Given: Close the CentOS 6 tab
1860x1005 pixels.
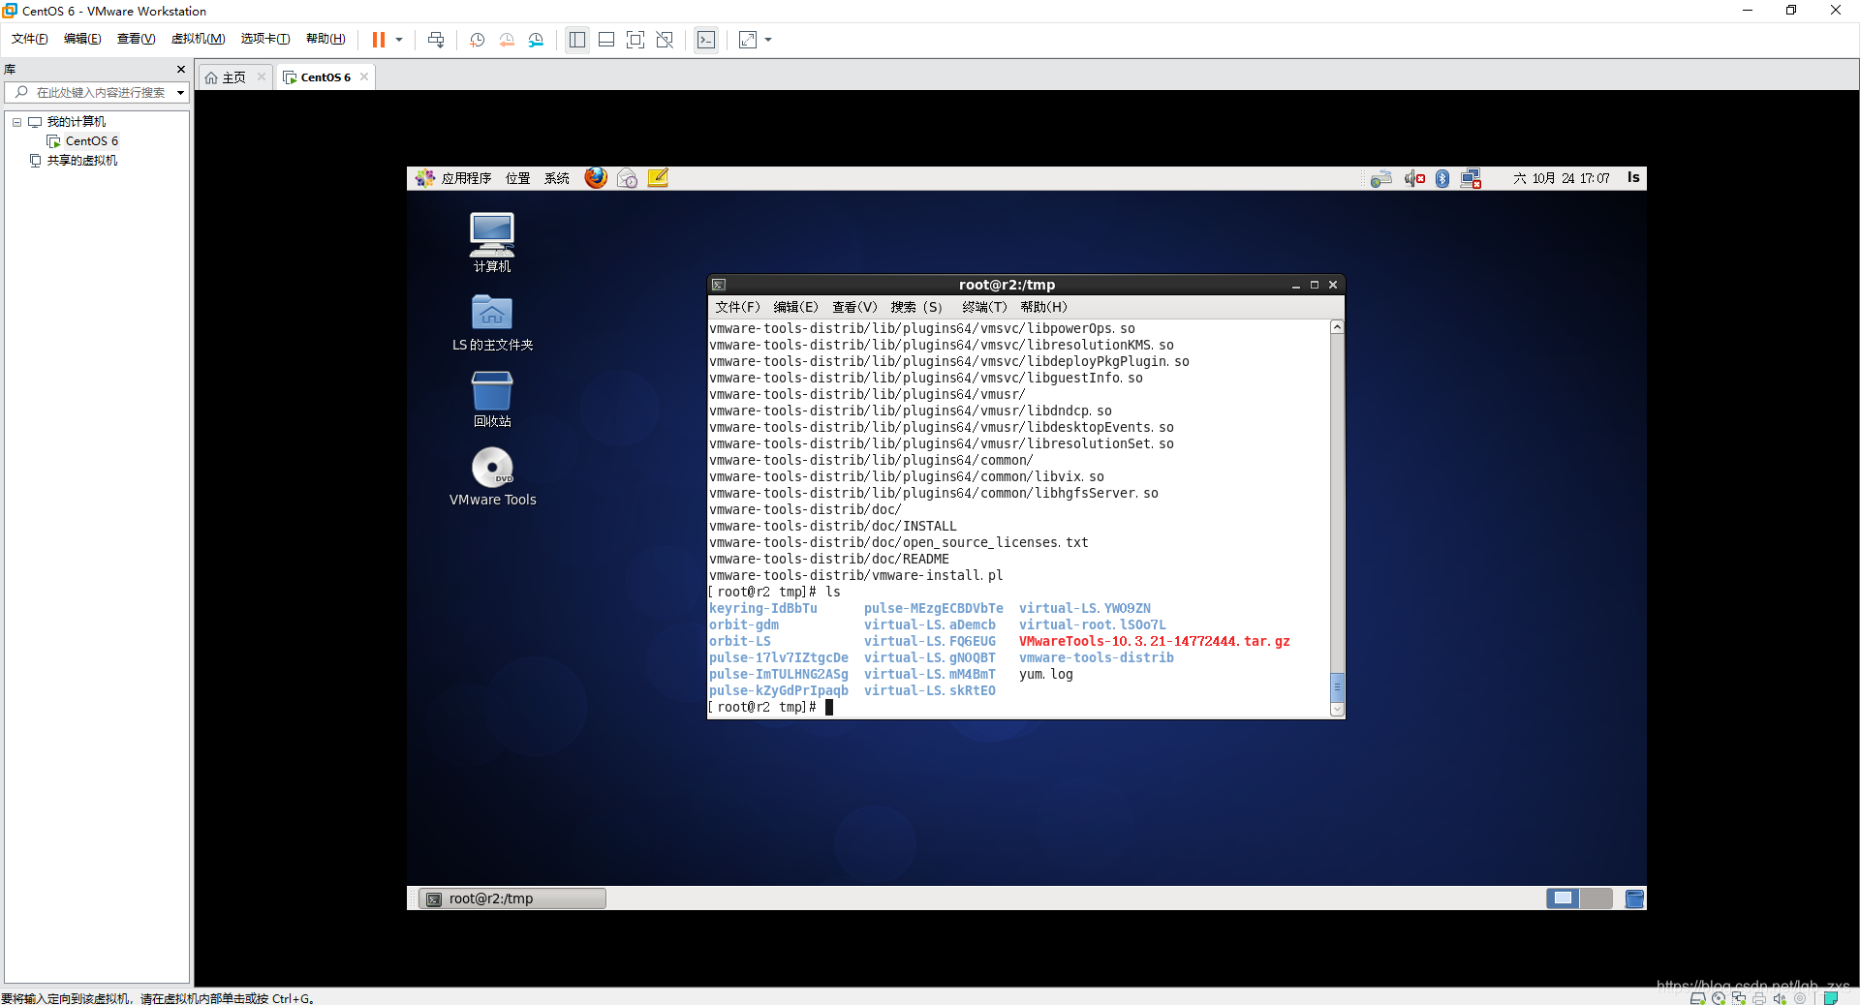Looking at the screenshot, I should click(364, 76).
